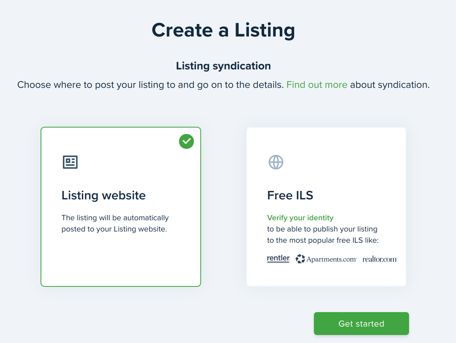
Task: Click the "Listing website" card title
Action: coord(104,195)
